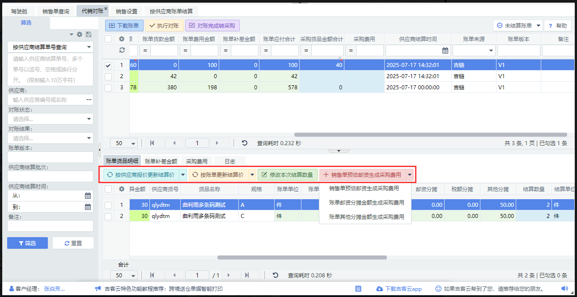577x297 pixels.
Task: Click the gear settings icon in filter panel
Action: [x=80, y=34]
